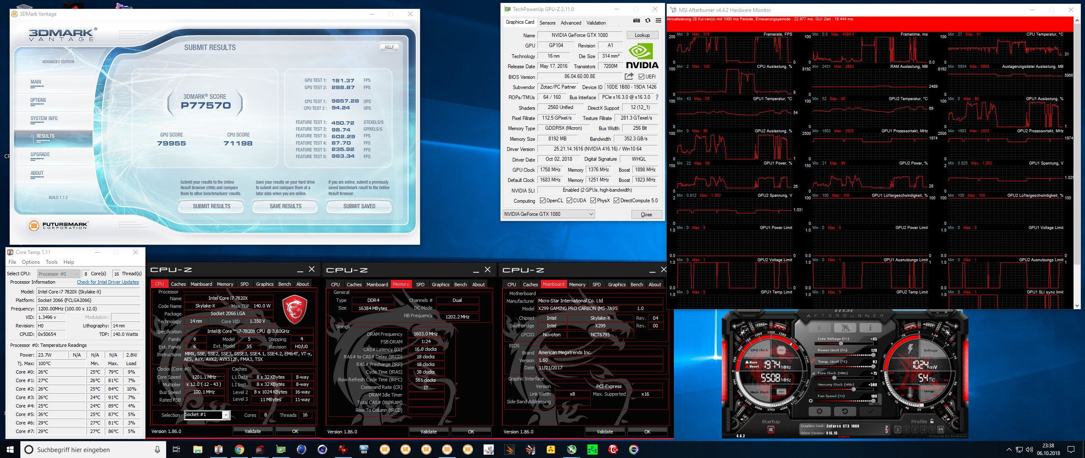Click the taskbar clock showing 23:38
The image size is (1085, 458).
[x=1048, y=450]
